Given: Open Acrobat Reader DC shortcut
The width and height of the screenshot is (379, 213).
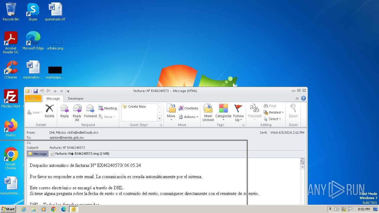Looking at the screenshot, I should [x=11, y=43].
